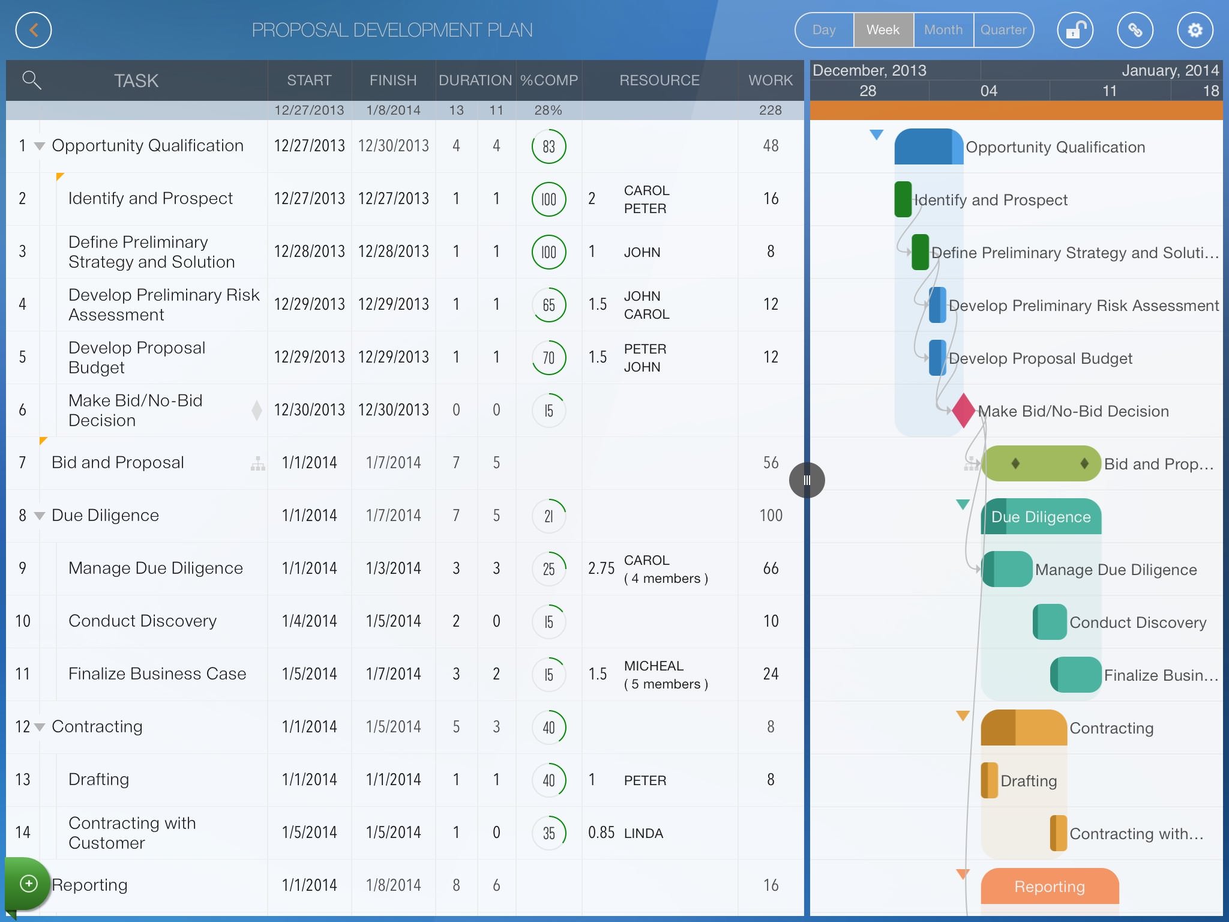Click the pink milestone diamond in Gantt chart

[x=963, y=411]
